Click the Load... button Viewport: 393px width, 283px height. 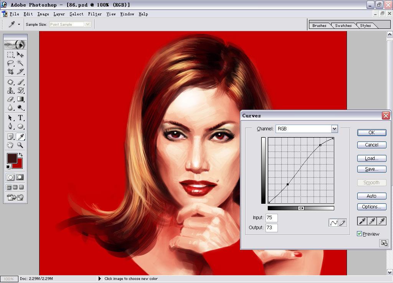pos(372,158)
